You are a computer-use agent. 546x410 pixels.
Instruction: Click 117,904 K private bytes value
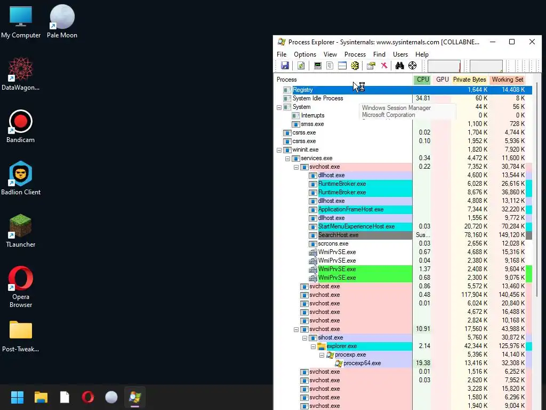(474, 295)
